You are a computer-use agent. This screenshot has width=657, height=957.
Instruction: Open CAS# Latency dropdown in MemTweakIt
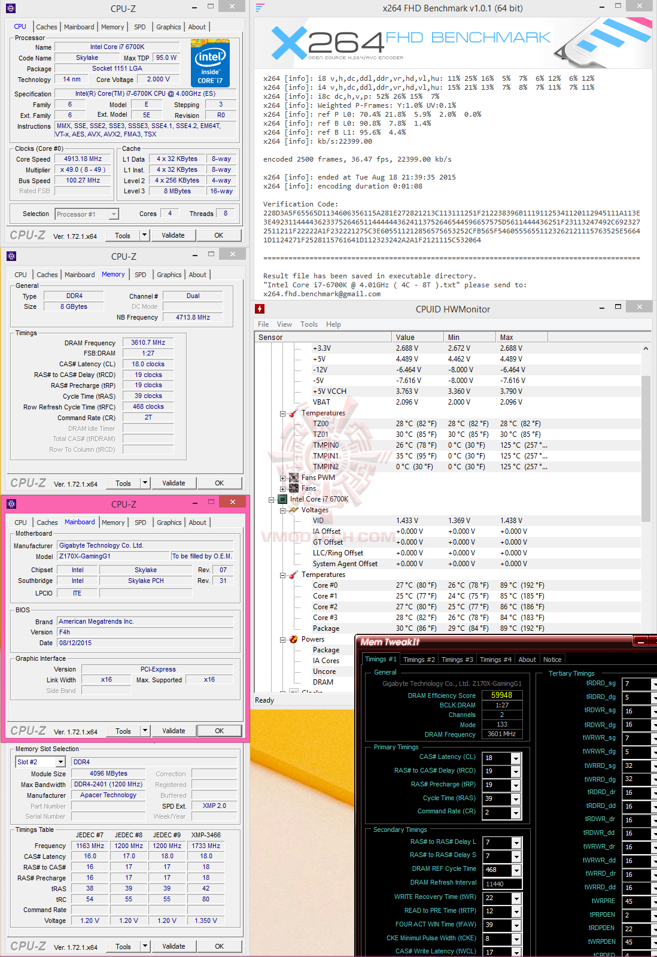(x=516, y=758)
